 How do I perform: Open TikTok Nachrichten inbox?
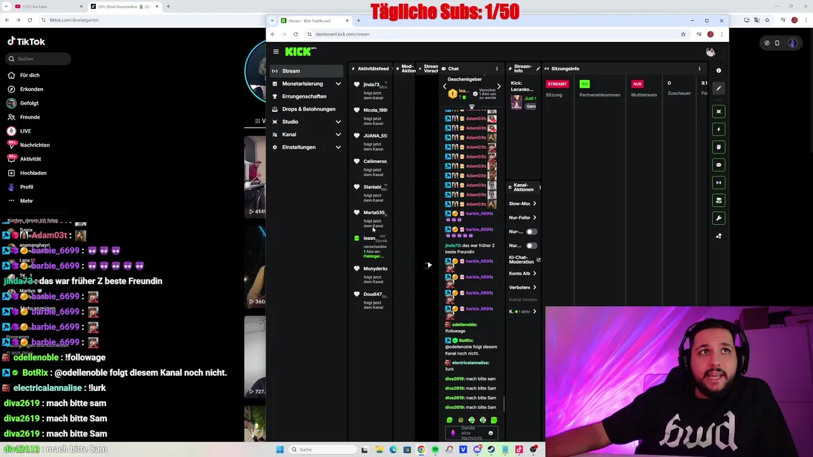pos(34,145)
